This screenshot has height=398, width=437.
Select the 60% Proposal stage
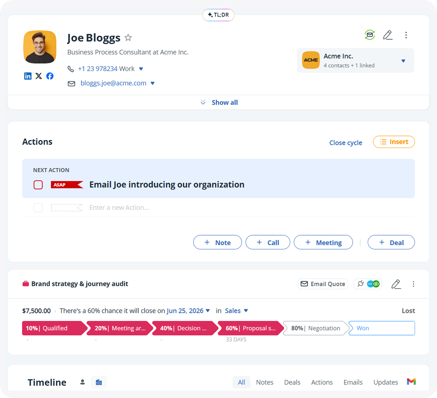tap(250, 328)
